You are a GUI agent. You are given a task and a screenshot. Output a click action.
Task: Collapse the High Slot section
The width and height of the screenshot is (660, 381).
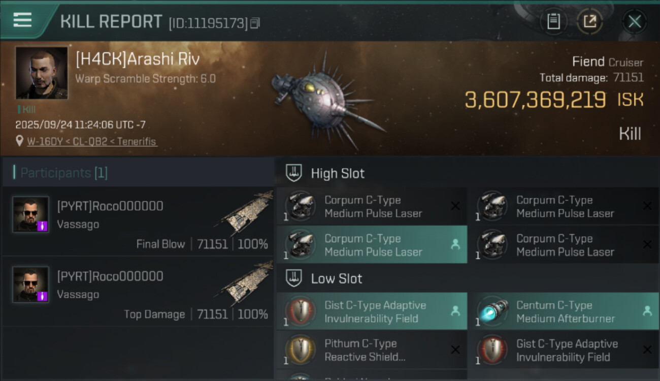(294, 173)
